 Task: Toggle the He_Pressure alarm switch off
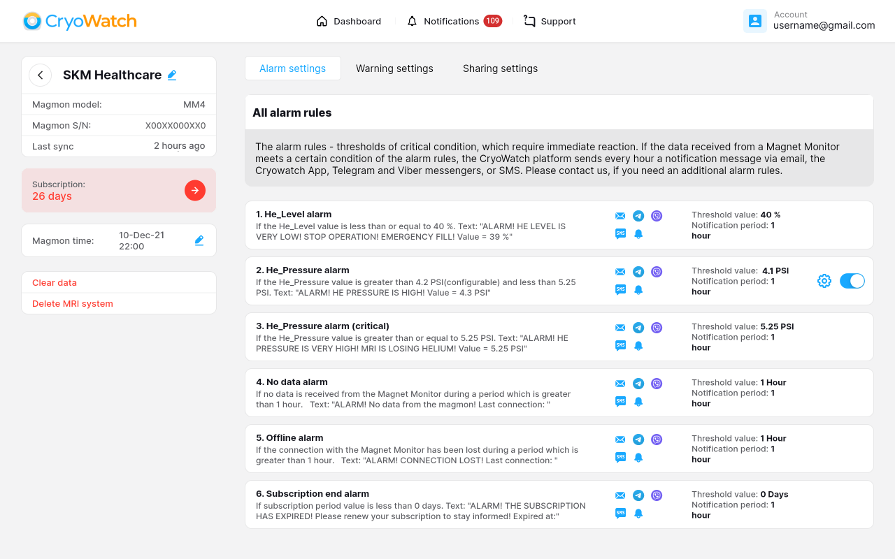[852, 281]
